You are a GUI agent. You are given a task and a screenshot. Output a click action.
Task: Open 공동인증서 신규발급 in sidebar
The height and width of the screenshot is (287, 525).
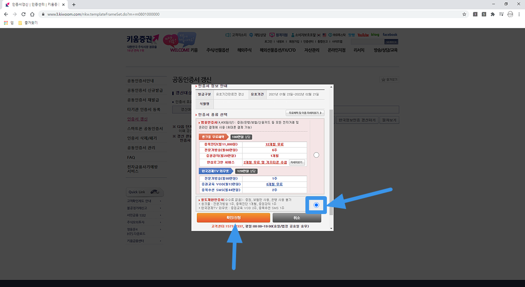point(145,90)
